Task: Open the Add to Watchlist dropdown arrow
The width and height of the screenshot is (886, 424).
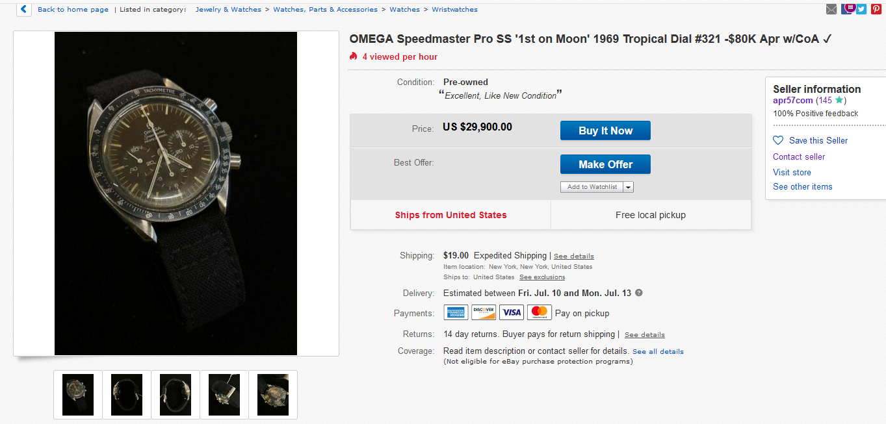Action: pos(628,187)
